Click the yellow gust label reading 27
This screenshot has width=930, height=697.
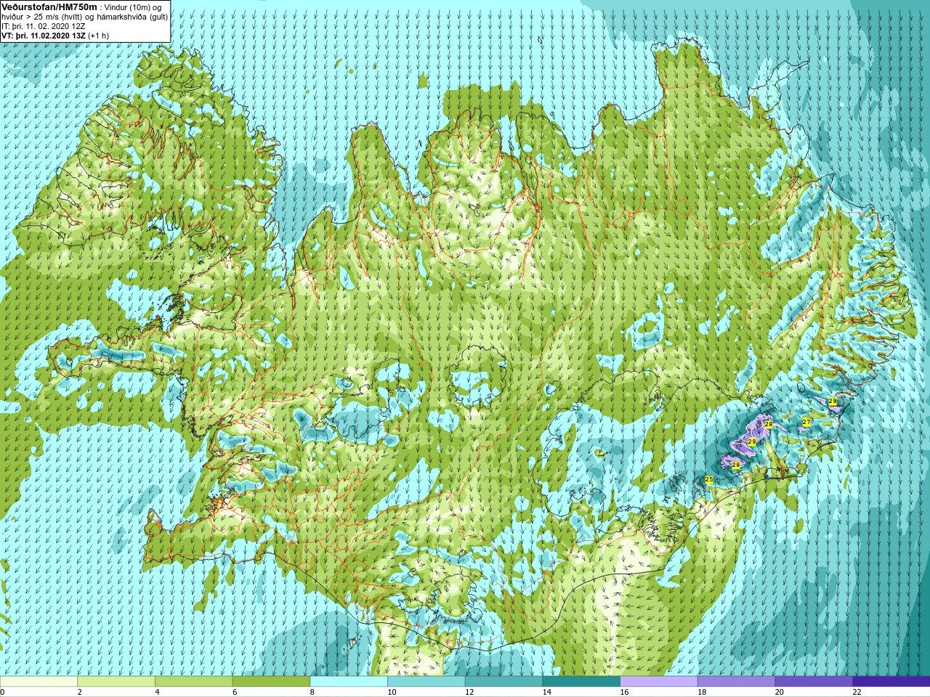806,422
